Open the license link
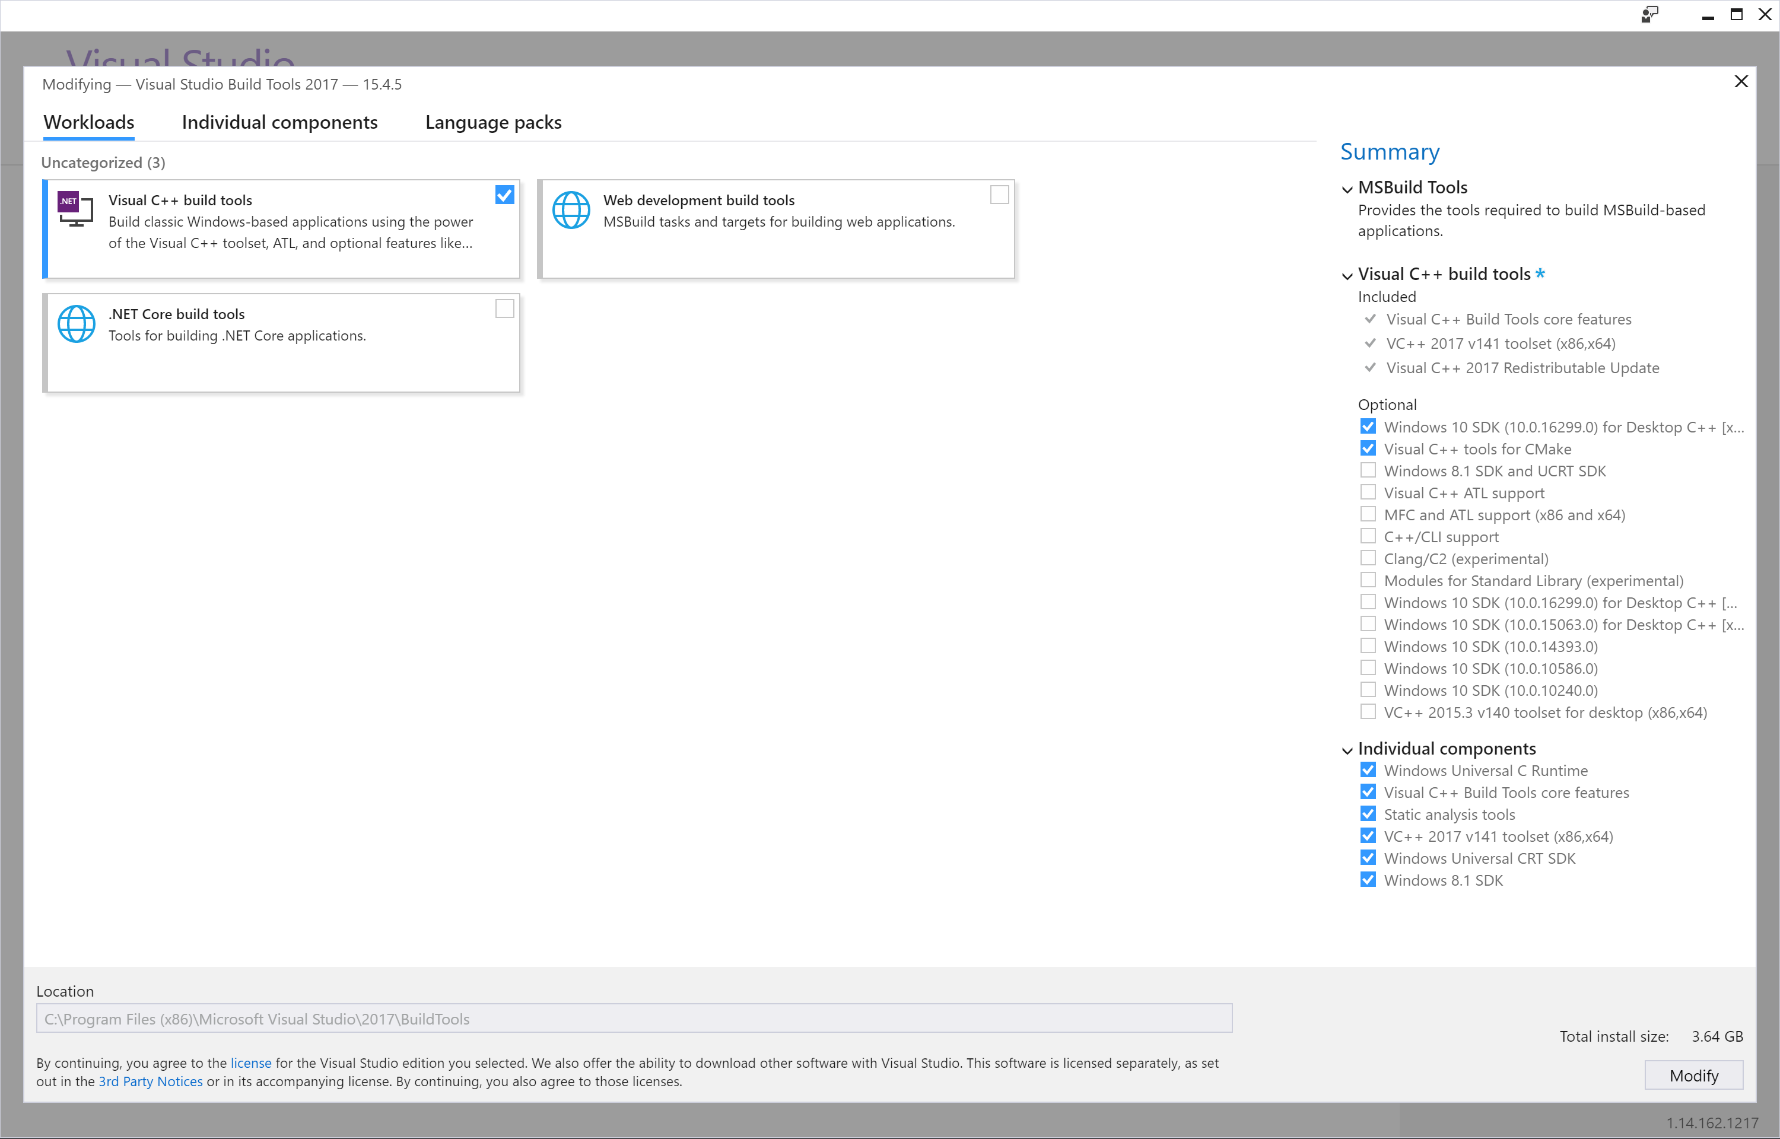The width and height of the screenshot is (1780, 1139). pos(251,1063)
